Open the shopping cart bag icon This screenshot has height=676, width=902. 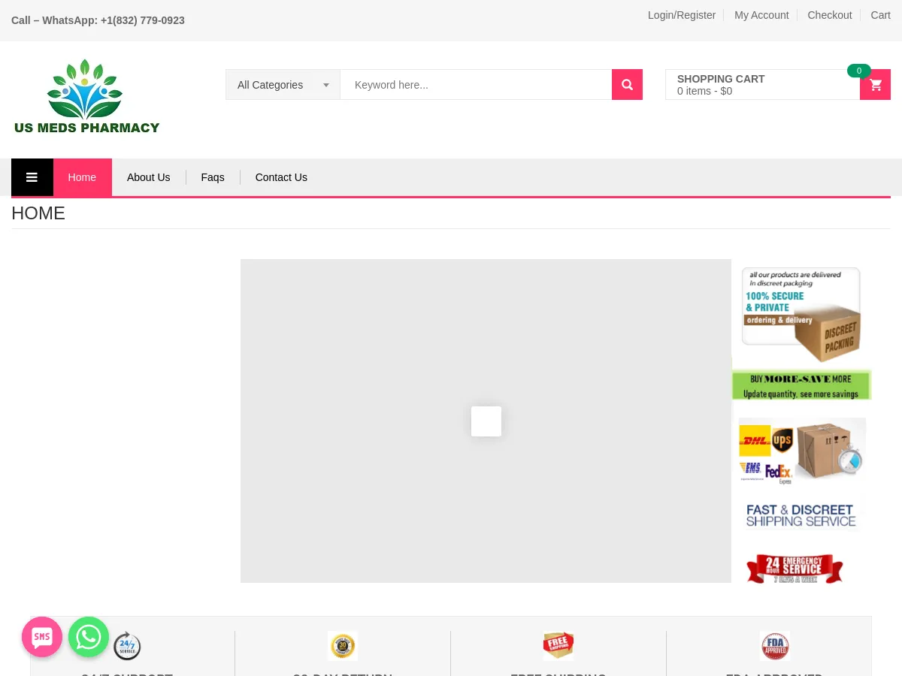click(875, 84)
